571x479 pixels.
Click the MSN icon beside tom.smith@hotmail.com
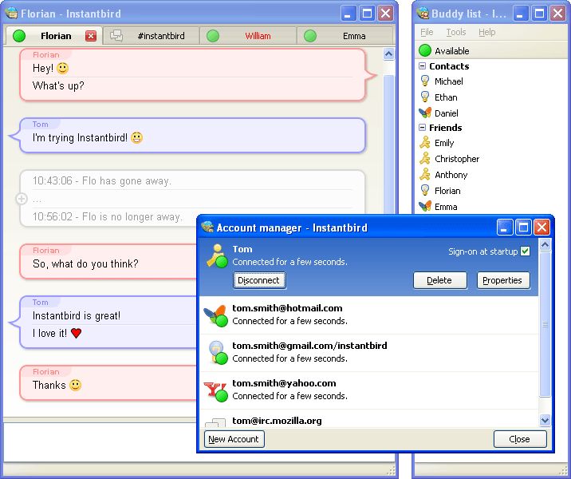pos(215,315)
